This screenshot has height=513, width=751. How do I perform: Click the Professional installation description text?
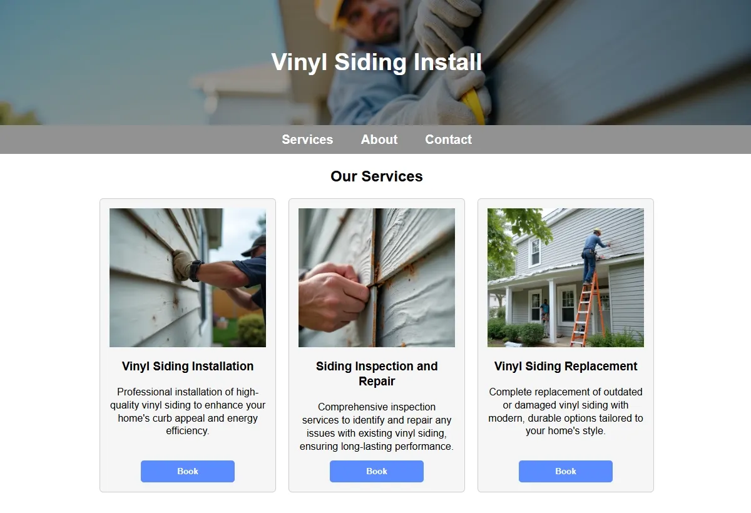coord(188,411)
